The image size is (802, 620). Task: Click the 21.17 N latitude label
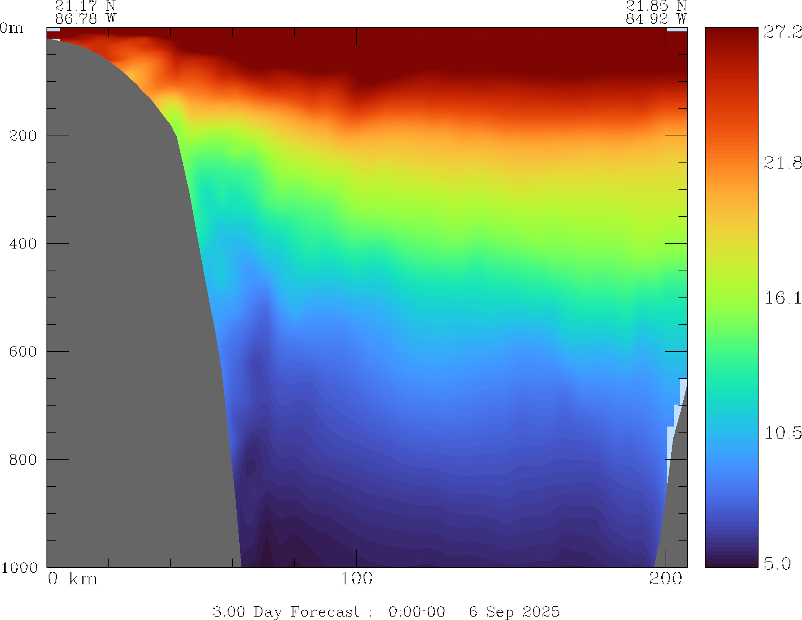[x=85, y=6]
